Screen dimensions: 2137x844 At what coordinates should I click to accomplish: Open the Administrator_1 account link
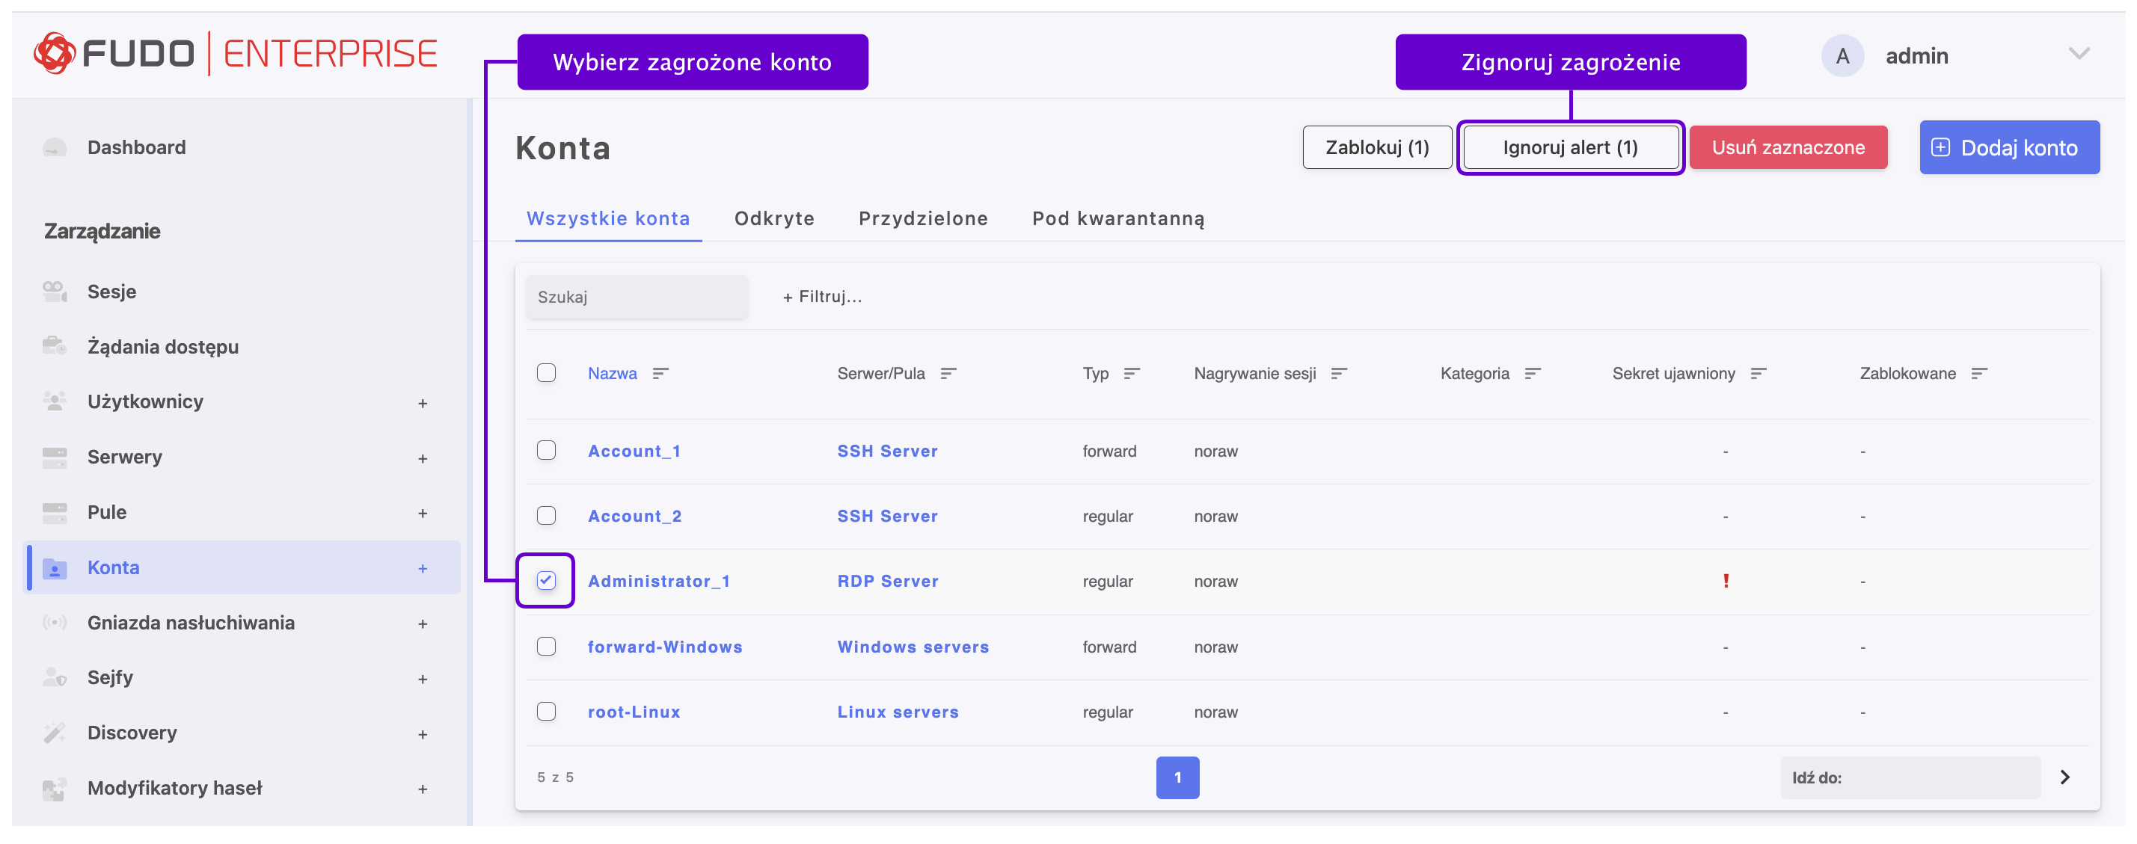659,581
